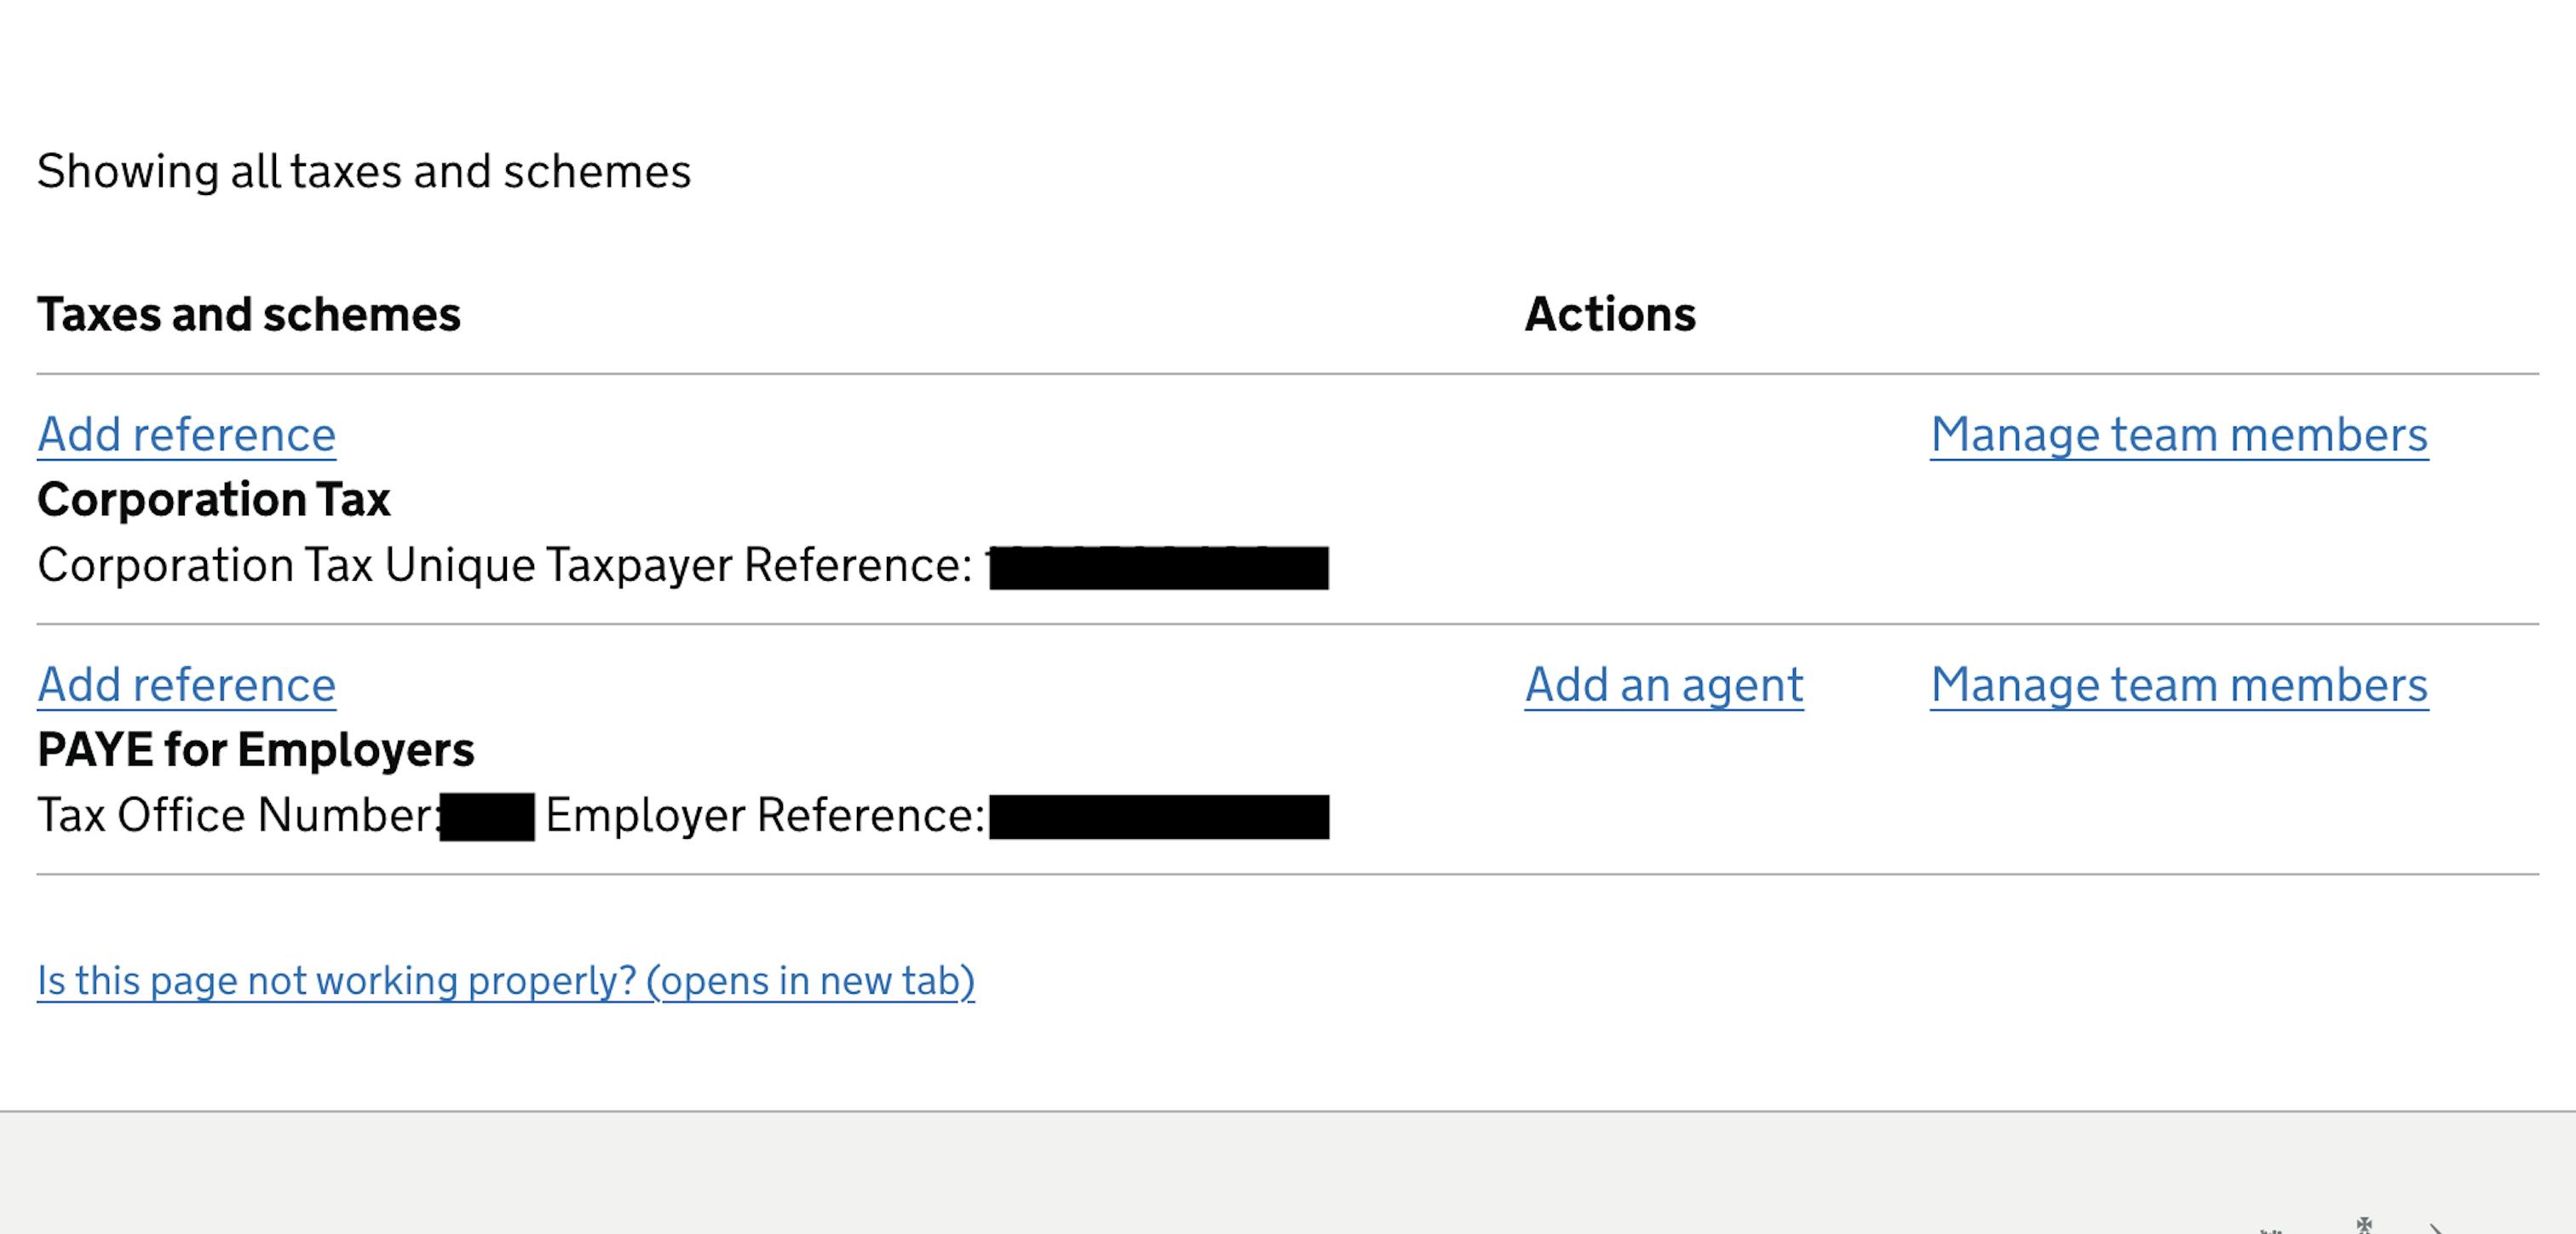Click the 'Employer Reference' label
The image size is (2576, 1234).
764,815
